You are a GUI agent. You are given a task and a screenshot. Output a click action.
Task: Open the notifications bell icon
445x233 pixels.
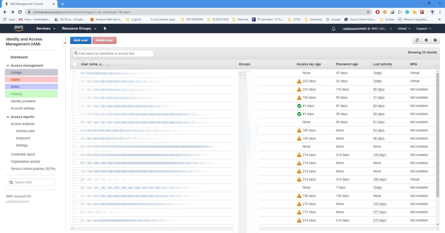tap(333, 28)
